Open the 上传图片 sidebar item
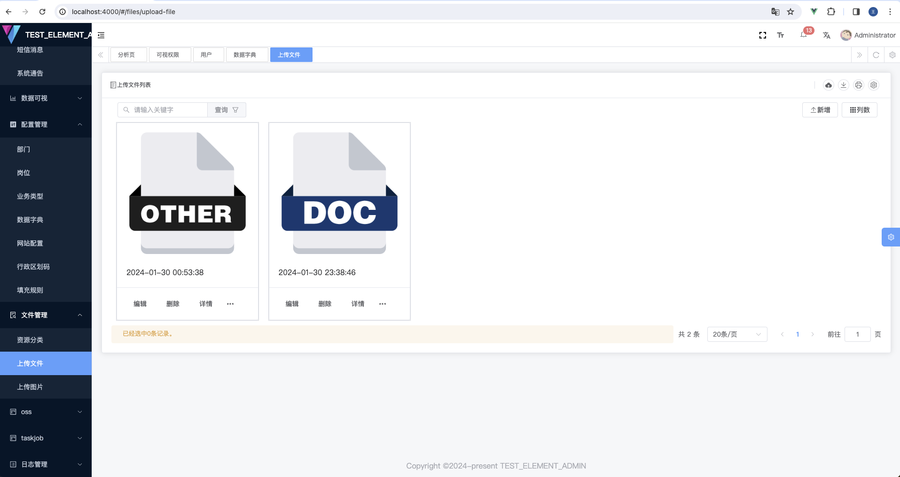Viewport: 900px width, 477px height. point(30,386)
